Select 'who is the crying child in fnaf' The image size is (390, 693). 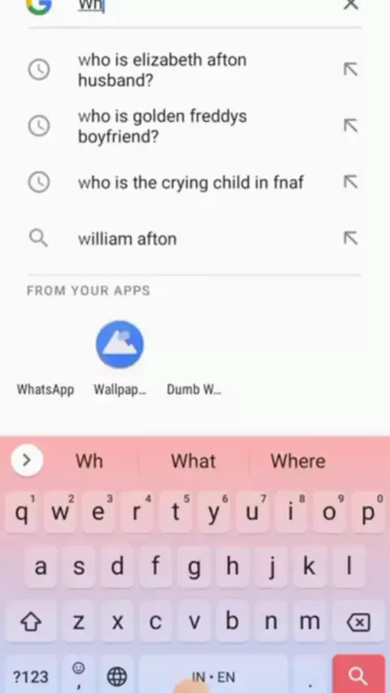[191, 183]
